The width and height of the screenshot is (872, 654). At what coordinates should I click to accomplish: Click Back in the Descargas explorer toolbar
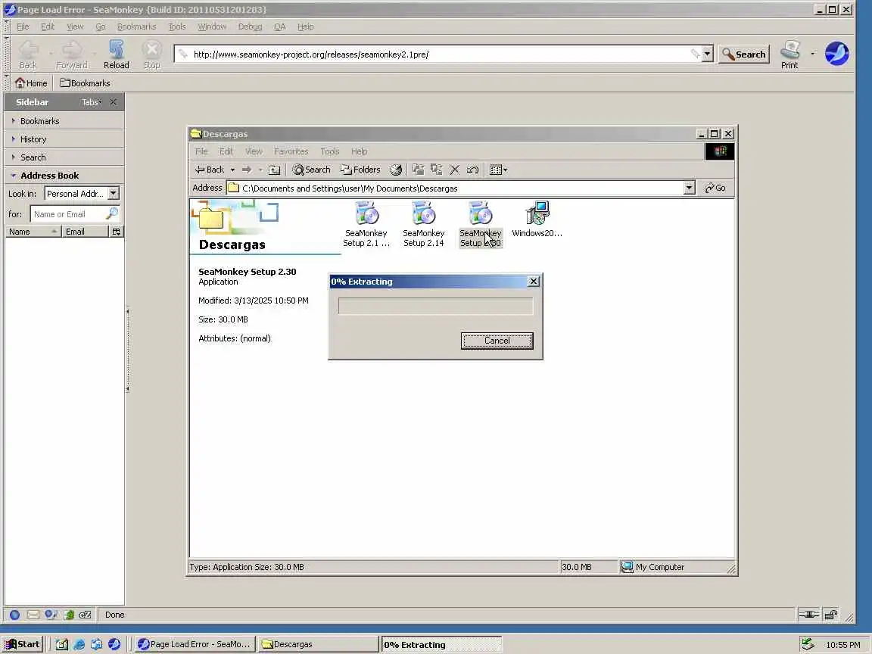[x=210, y=170]
